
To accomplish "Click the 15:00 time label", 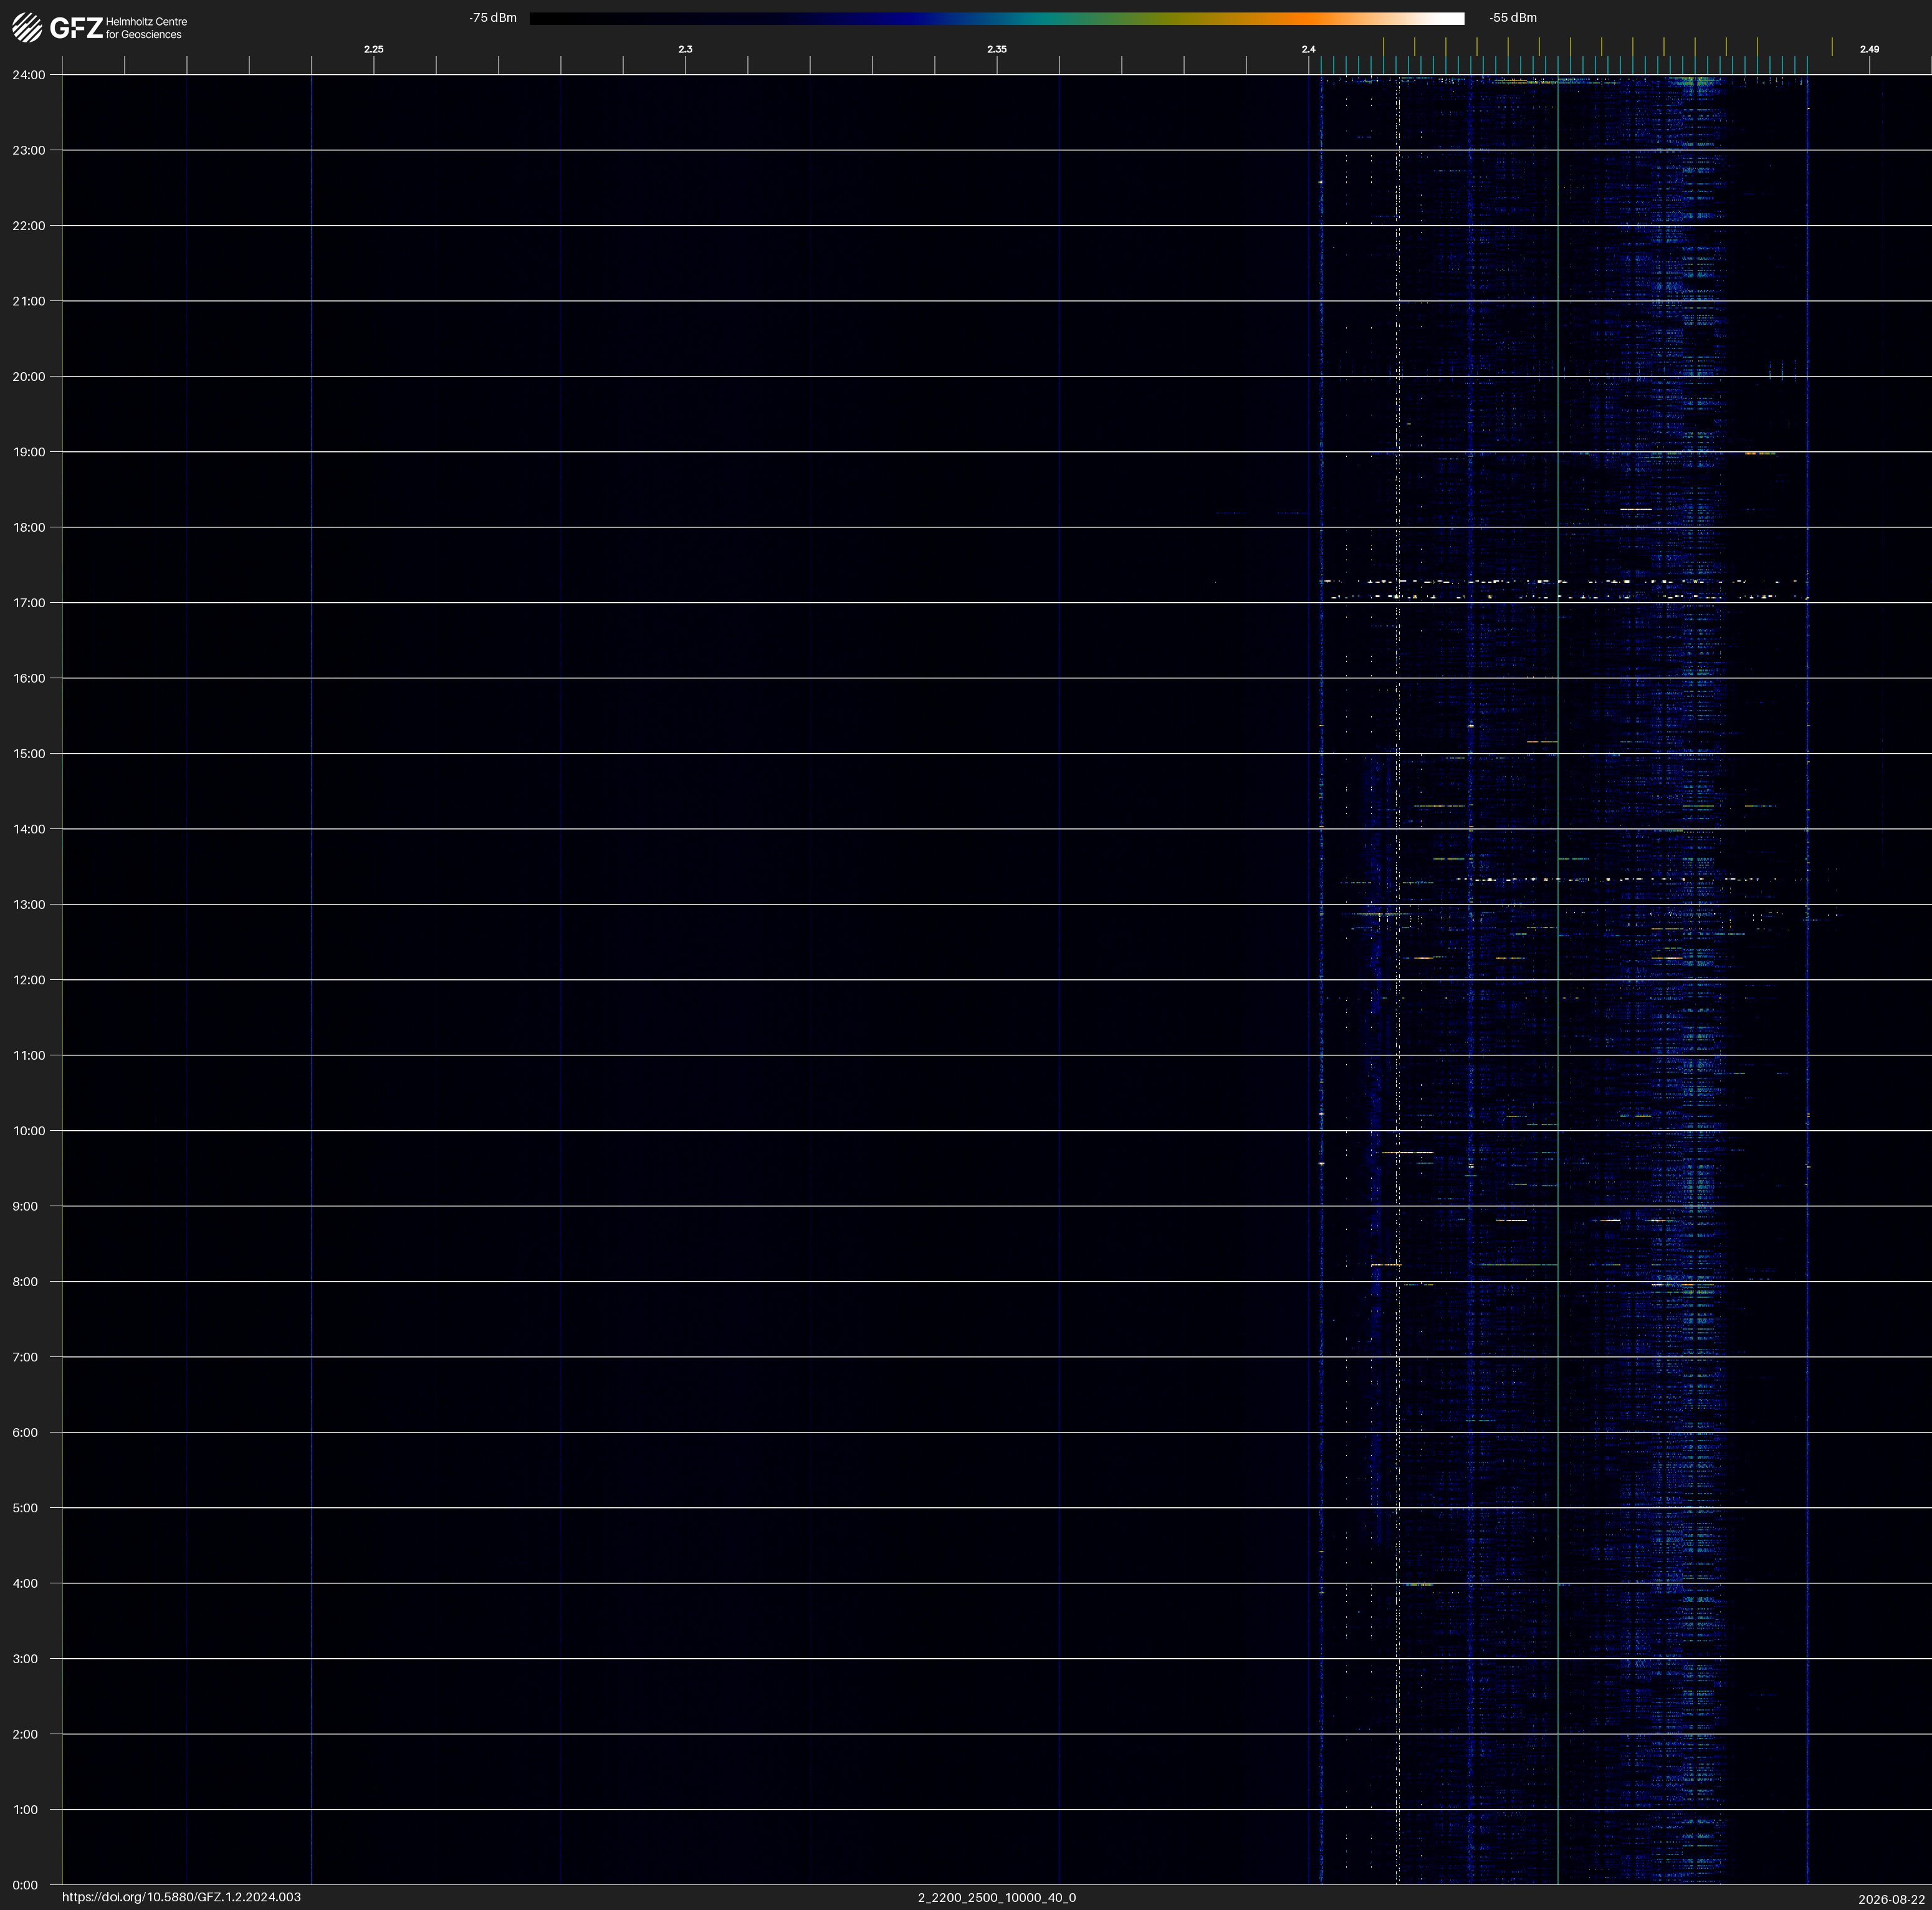I will pos(29,754).
